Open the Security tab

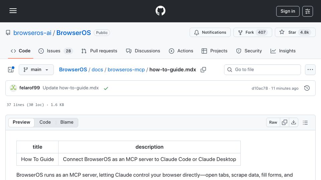[x=249, y=51]
